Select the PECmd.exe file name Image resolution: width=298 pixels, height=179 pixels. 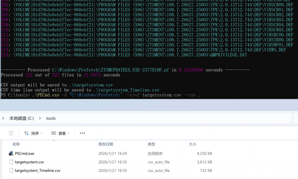tap(24, 153)
